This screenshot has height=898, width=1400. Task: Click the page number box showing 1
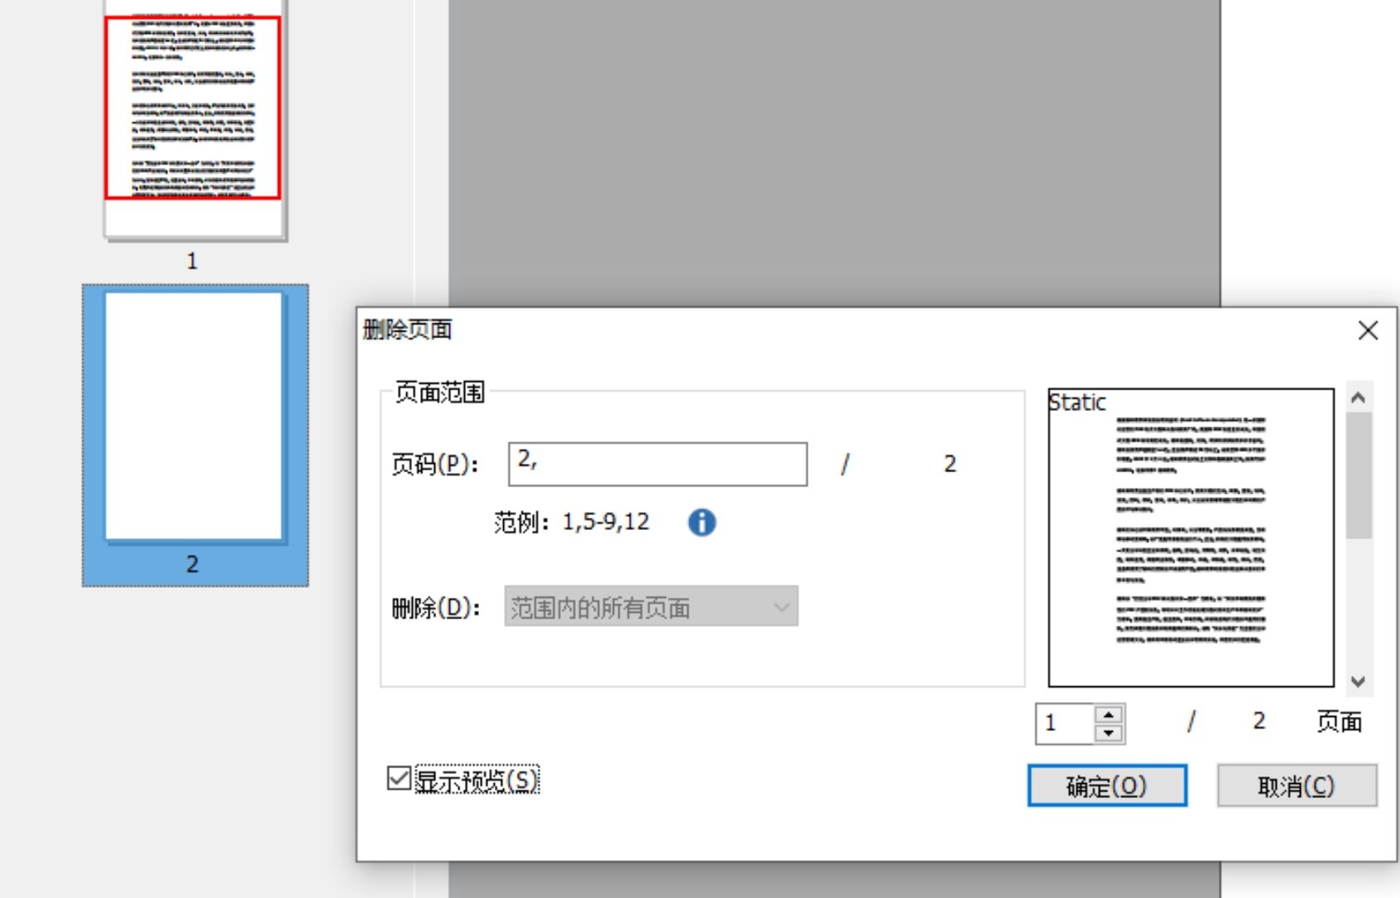(1062, 724)
